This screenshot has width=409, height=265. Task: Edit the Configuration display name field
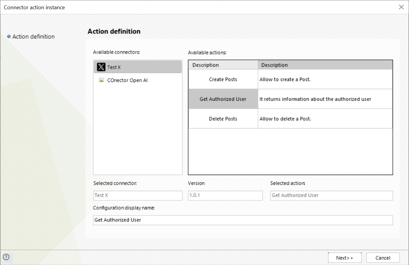click(243, 220)
